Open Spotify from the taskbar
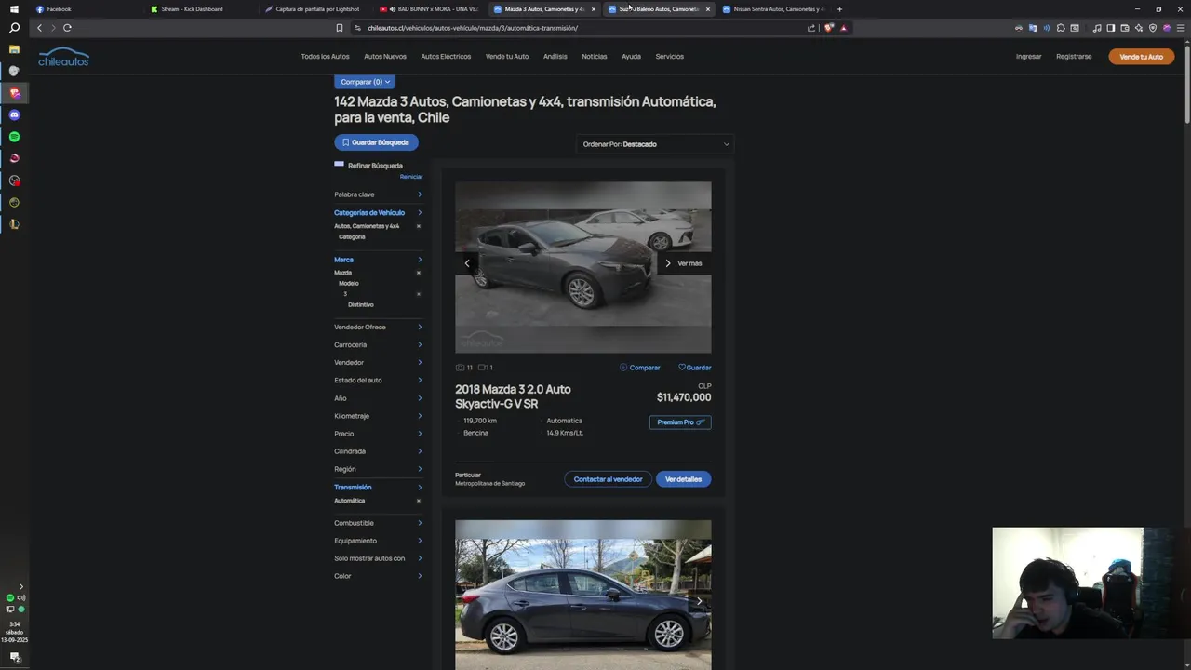1191x670 pixels. click(14, 137)
